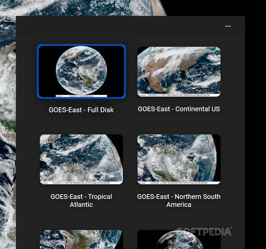The width and height of the screenshot is (266, 249).
Task: Open the partially visible South America thumbnail at bottom-left
Action: [81, 239]
